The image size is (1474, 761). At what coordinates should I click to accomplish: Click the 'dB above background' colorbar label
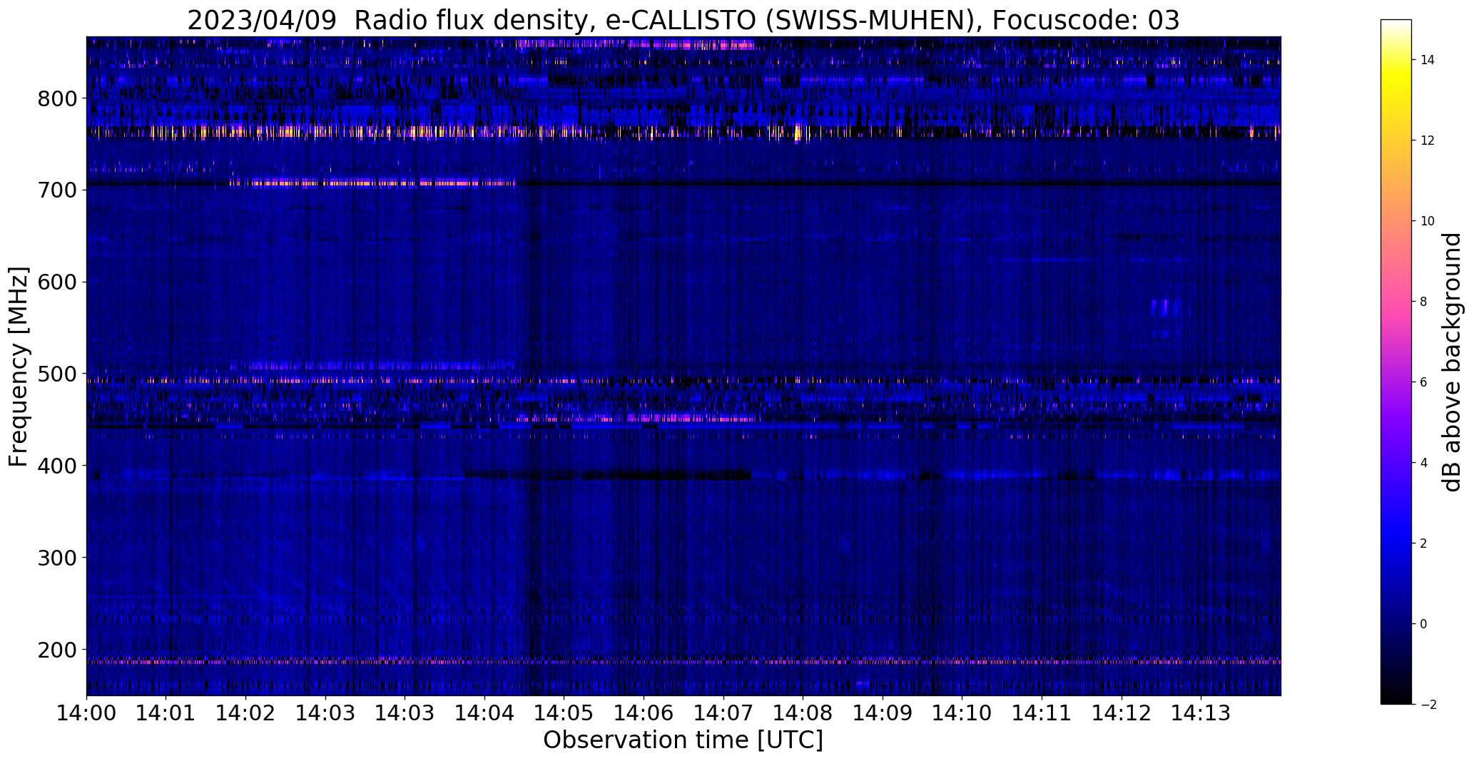[x=1453, y=362]
